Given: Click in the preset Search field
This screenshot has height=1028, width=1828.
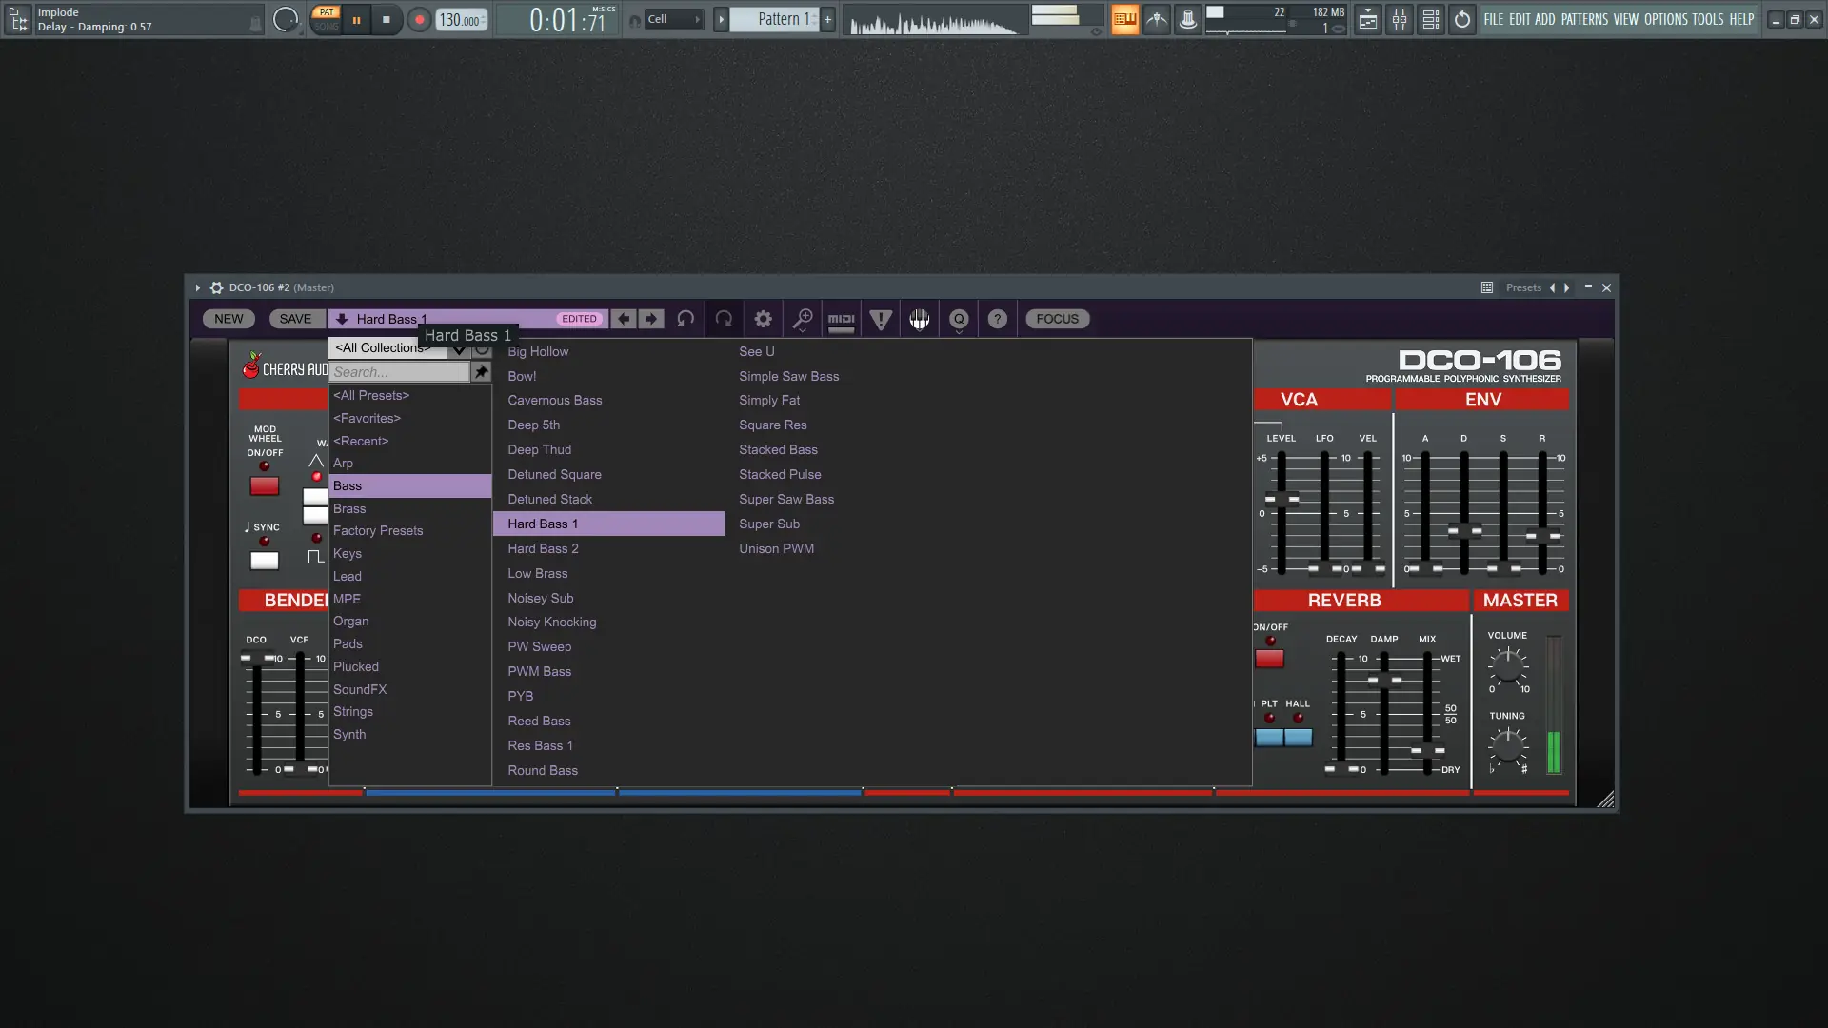Looking at the screenshot, I should [x=398, y=372].
